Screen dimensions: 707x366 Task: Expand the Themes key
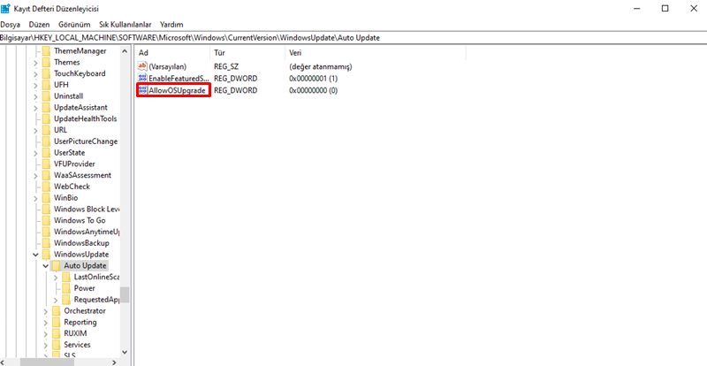click(x=35, y=62)
